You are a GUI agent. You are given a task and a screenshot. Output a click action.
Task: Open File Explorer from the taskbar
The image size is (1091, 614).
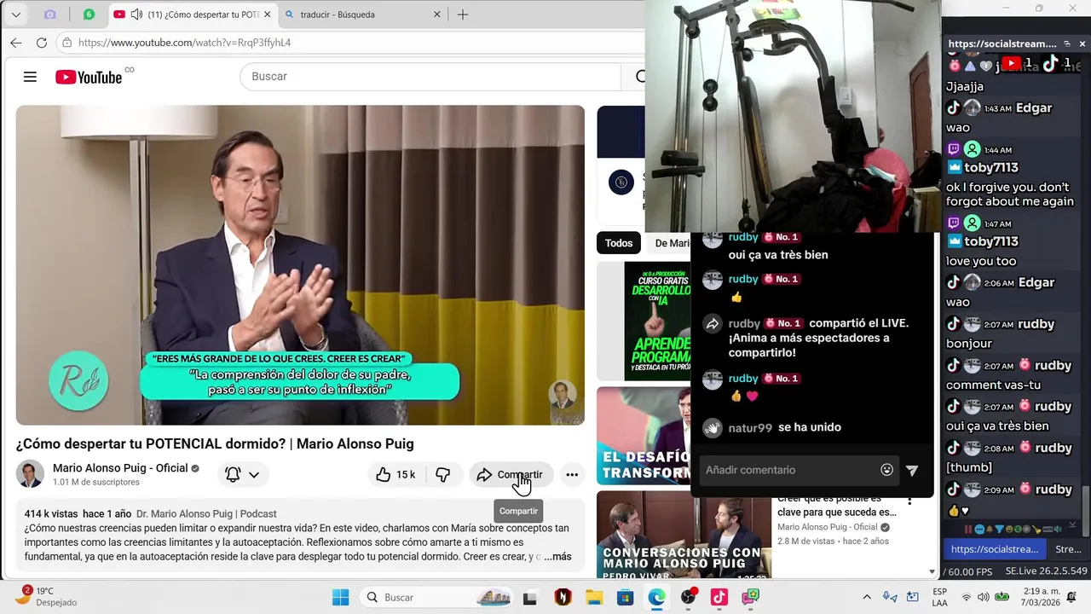pyautogui.click(x=594, y=597)
